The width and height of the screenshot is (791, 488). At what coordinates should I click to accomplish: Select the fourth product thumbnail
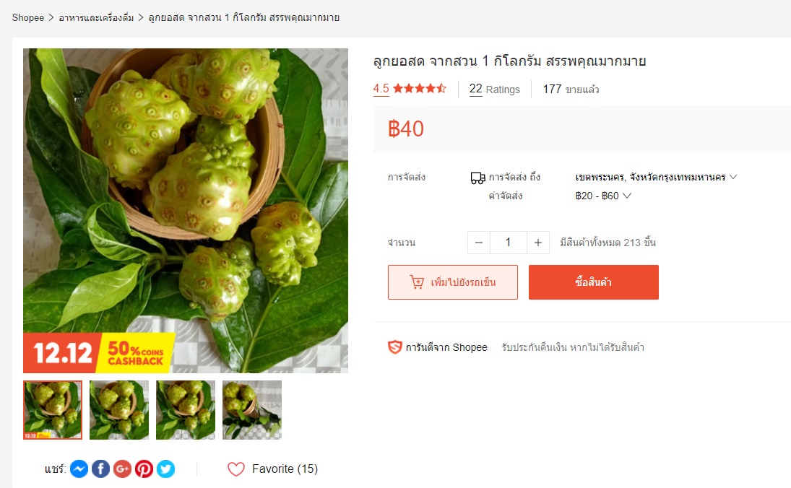click(x=252, y=410)
